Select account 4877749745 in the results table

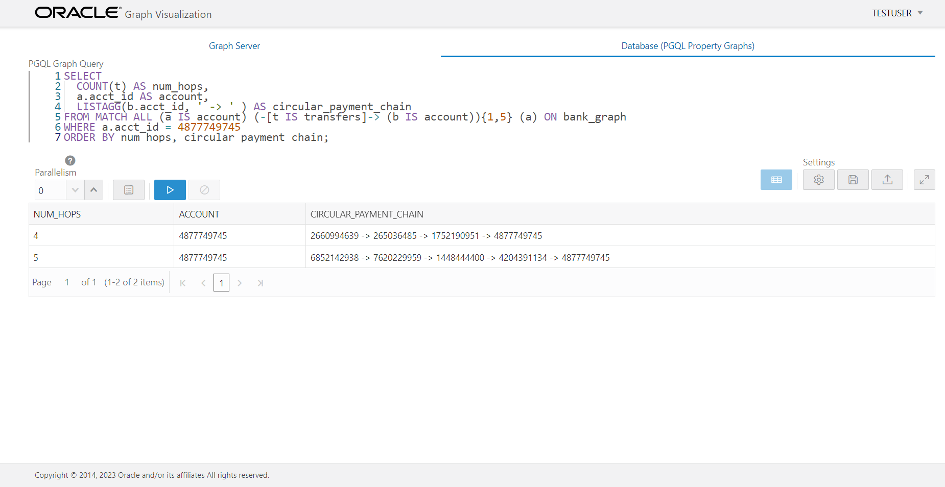(x=203, y=235)
